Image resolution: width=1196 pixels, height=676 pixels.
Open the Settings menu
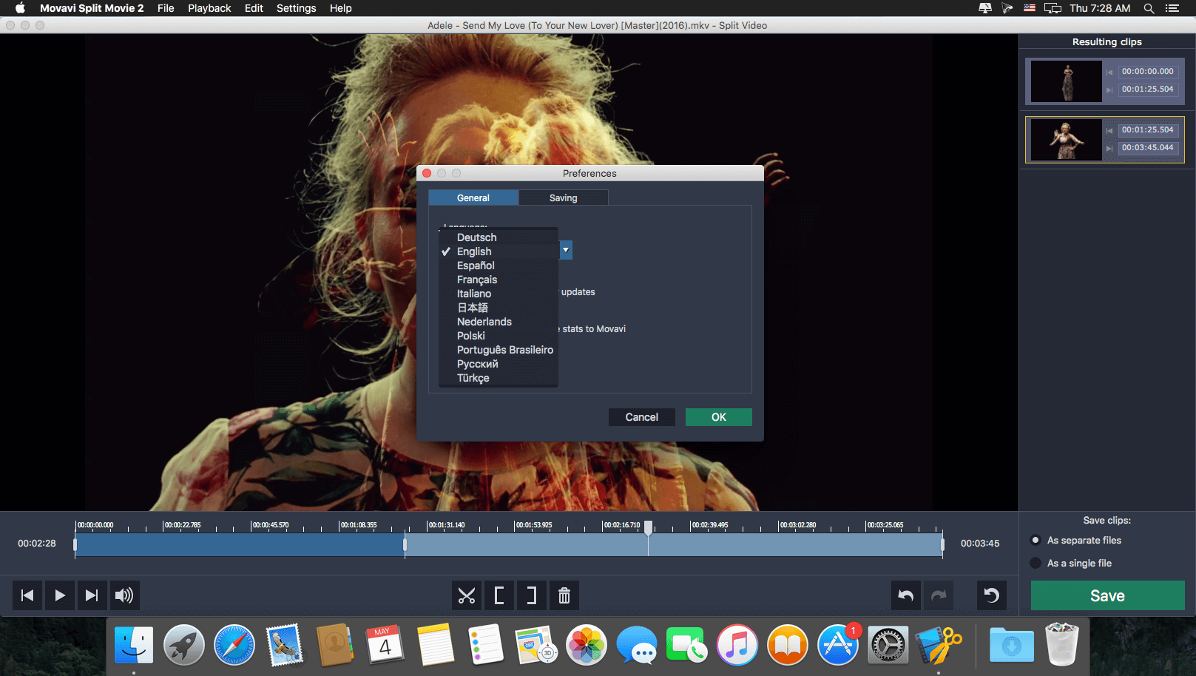click(x=296, y=8)
